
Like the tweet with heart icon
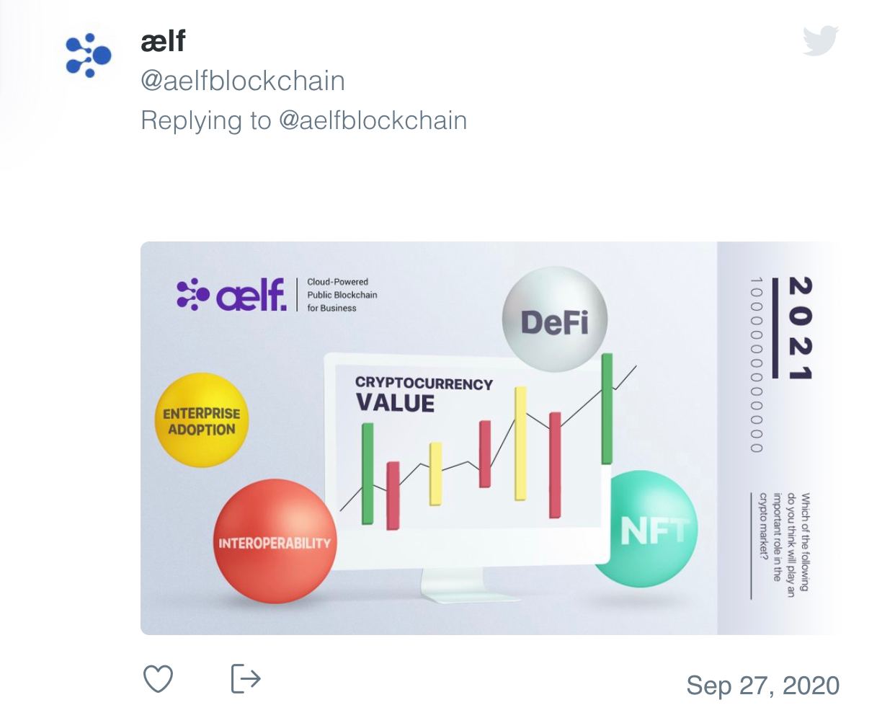[158, 678]
